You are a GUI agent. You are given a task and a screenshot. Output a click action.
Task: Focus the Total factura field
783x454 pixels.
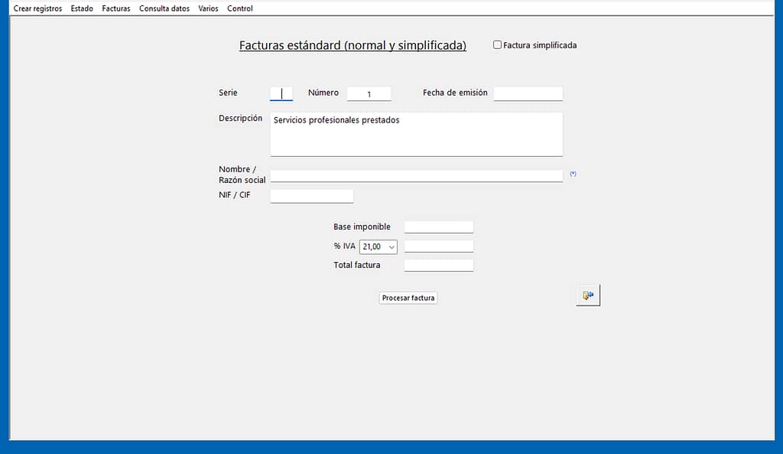click(x=438, y=266)
